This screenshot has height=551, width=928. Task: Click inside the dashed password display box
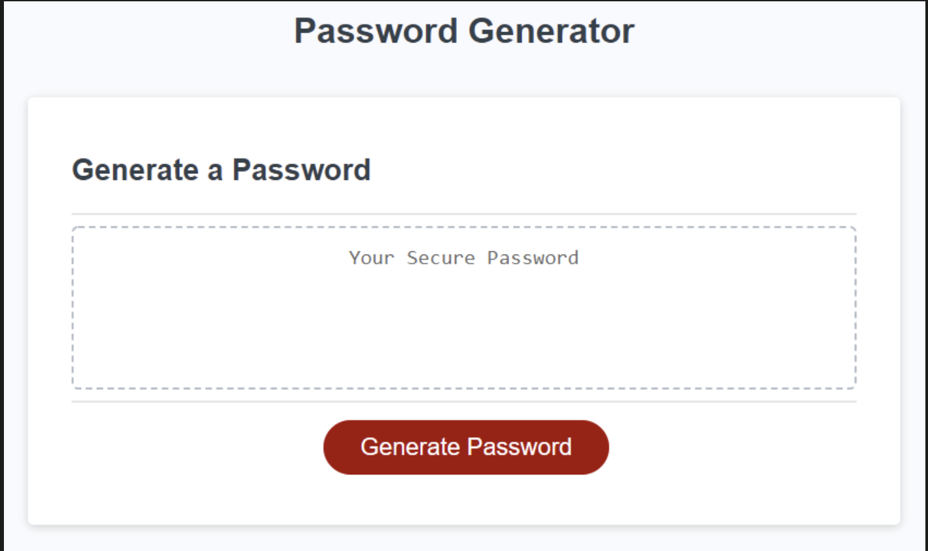[x=463, y=308]
